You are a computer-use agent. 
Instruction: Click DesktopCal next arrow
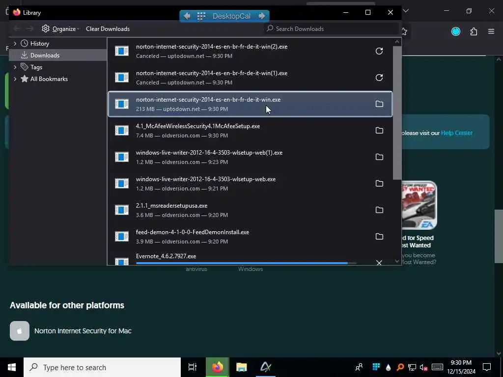click(262, 16)
